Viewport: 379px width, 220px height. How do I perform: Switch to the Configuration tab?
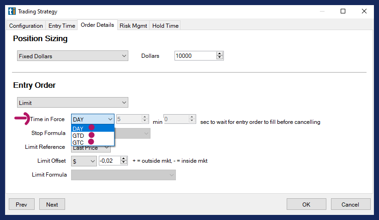pos(26,26)
